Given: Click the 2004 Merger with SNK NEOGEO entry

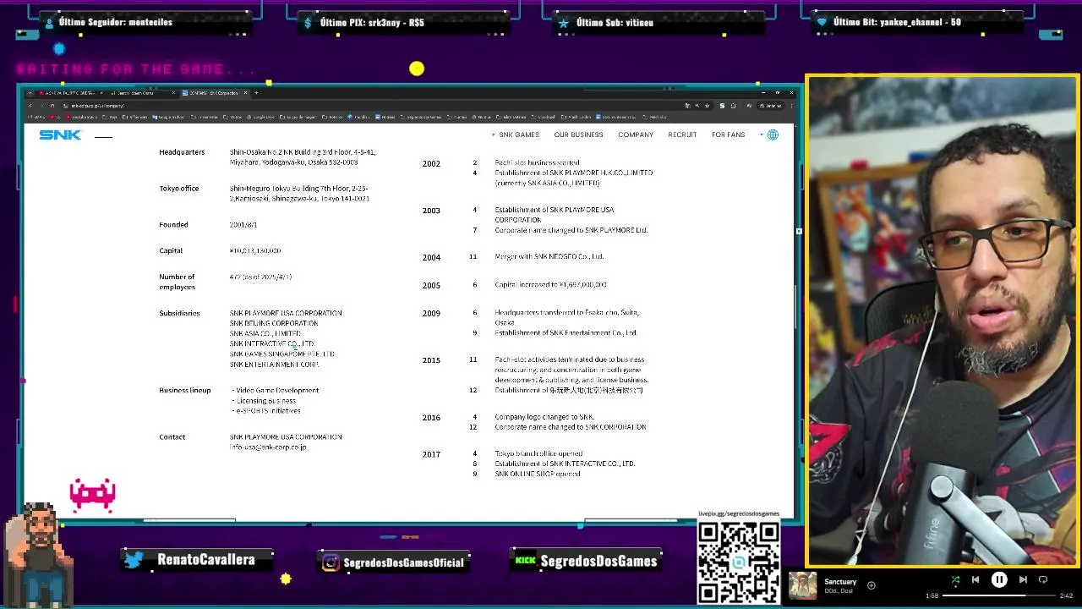Looking at the screenshot, I should tap(549, 256).
